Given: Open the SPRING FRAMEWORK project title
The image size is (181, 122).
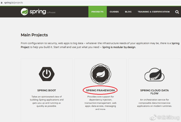Looking at the screenshot, I should (100, 90).
